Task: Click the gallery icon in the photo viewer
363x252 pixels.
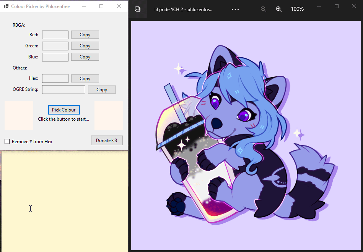Action: point(138,9)
